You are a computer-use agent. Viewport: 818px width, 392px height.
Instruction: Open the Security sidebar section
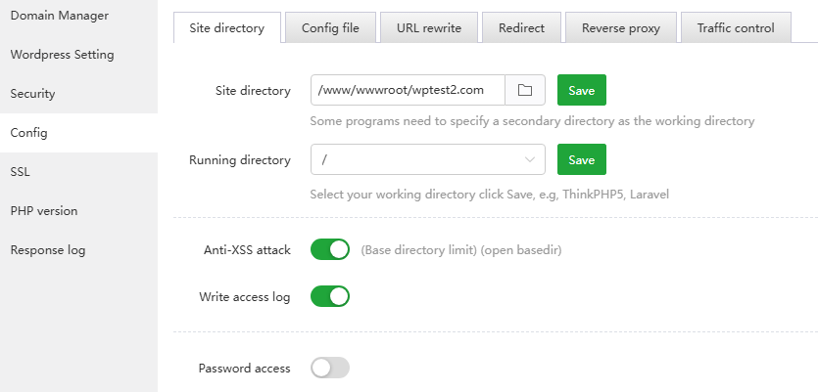(x=32, y=94)
